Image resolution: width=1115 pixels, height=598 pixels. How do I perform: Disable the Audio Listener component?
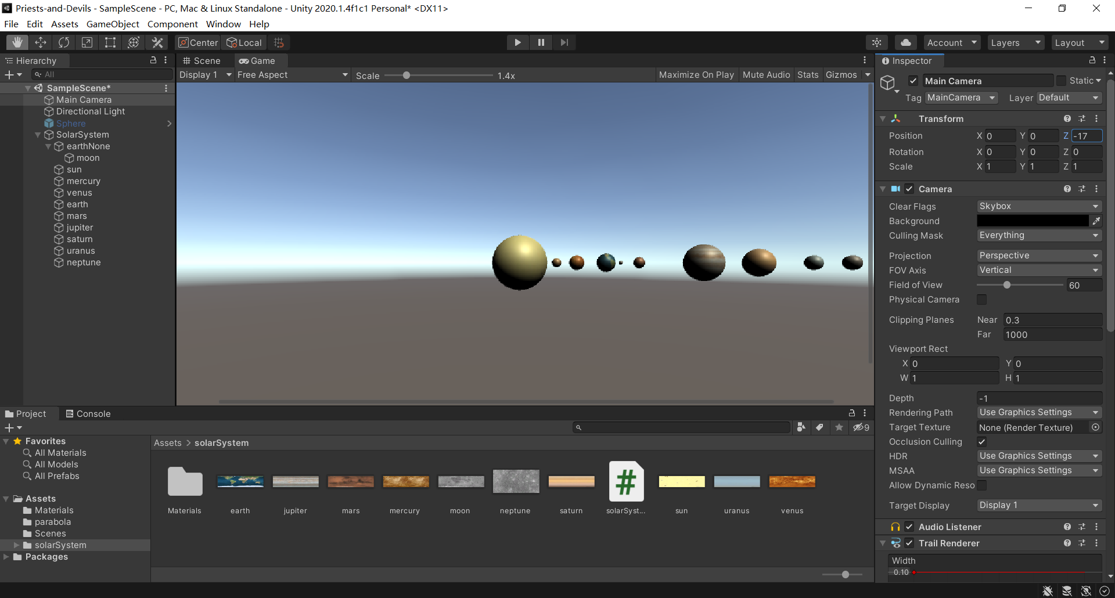click(x=909, y=527)
